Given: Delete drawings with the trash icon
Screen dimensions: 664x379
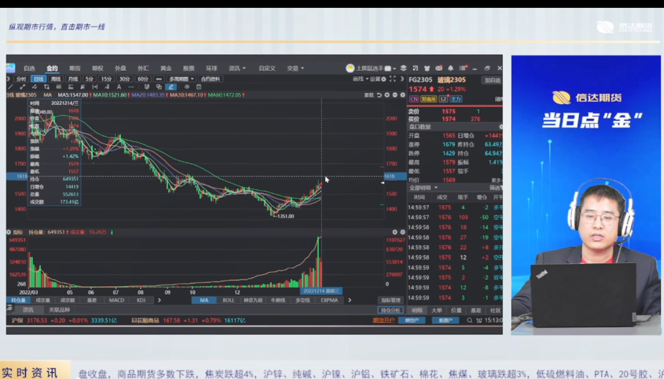Looking at the screenshot, I should [199, 87].
